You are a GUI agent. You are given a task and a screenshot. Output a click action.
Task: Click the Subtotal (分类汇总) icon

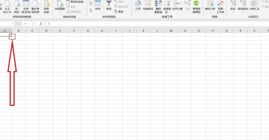pyautogui.click(x=254, y=3)
